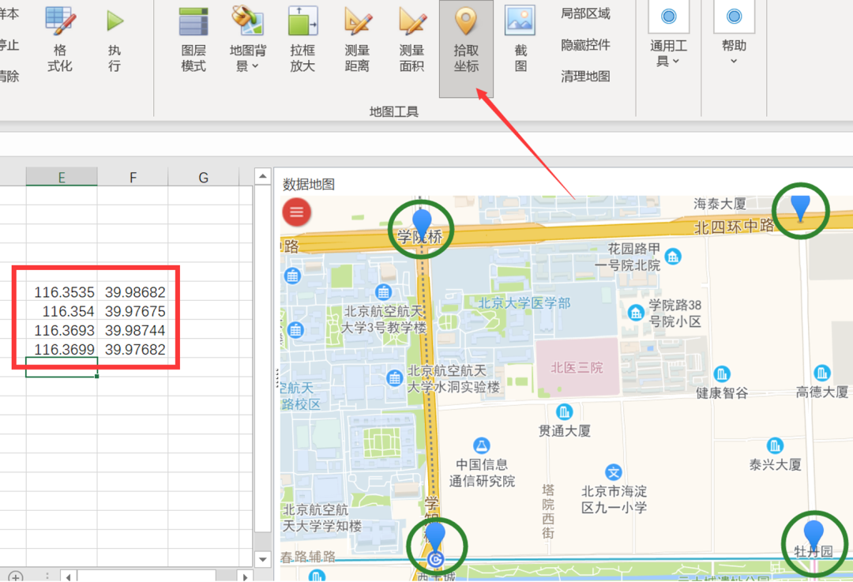Select cell containing 116.3535

tap(62, 292)
